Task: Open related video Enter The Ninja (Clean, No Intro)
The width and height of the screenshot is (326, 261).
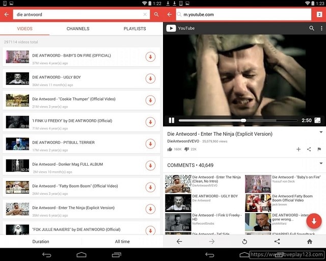Action: (x=216, y=179)
